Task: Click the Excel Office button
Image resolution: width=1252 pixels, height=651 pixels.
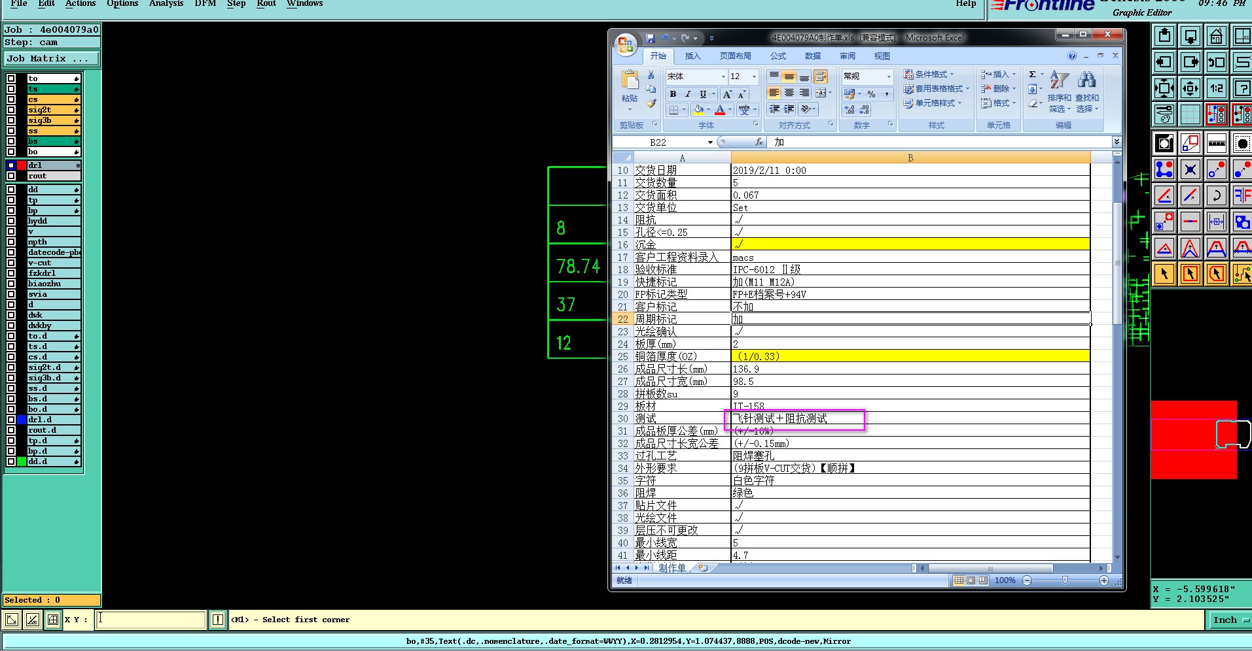Action: pyautogui.click(x=626, y=44)
